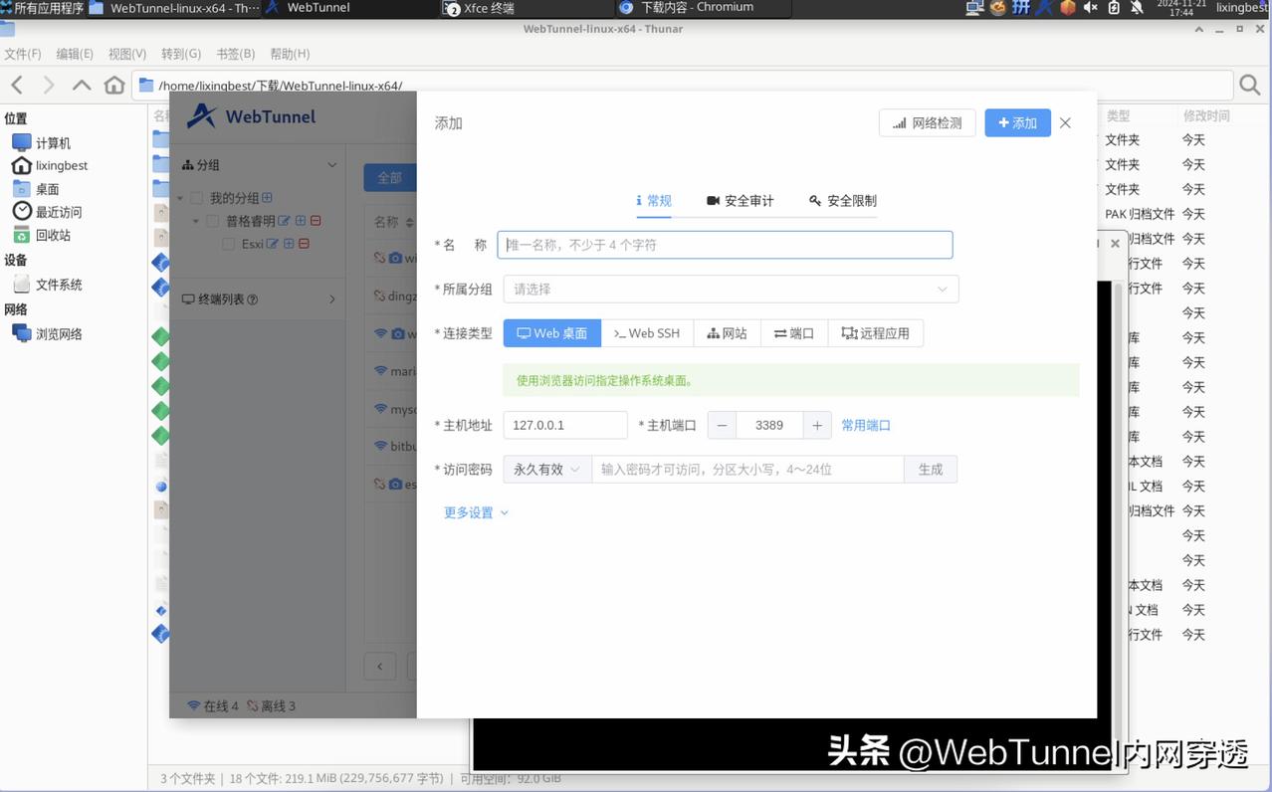
Task: Click the 生成 password generate button
Action: click(931, 470)
